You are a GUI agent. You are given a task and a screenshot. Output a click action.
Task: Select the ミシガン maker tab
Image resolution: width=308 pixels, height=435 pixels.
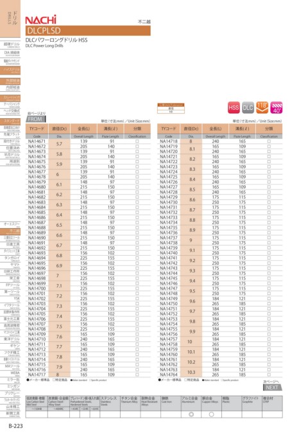(10, 387)
